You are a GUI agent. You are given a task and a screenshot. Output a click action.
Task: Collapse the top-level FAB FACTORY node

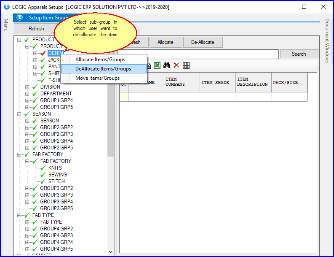point(19,154)
